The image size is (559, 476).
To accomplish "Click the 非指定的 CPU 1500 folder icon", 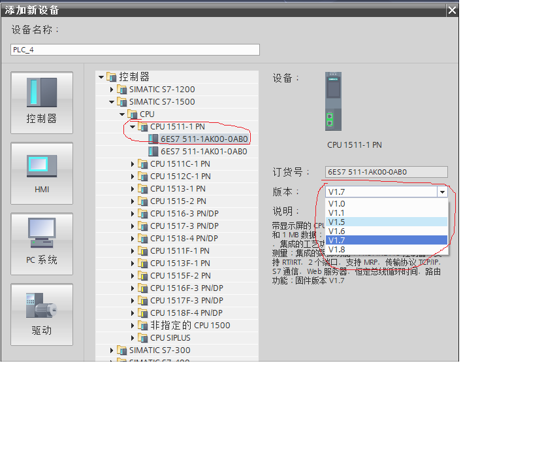I will tap(142, 326).
